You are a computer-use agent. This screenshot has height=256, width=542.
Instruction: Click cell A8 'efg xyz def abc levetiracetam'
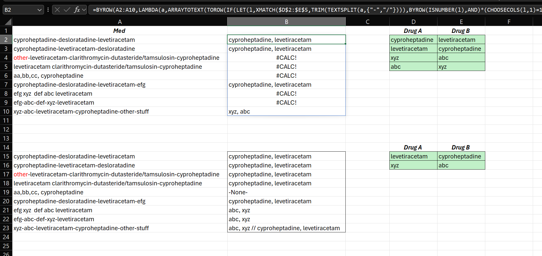(x=120, y=93)
